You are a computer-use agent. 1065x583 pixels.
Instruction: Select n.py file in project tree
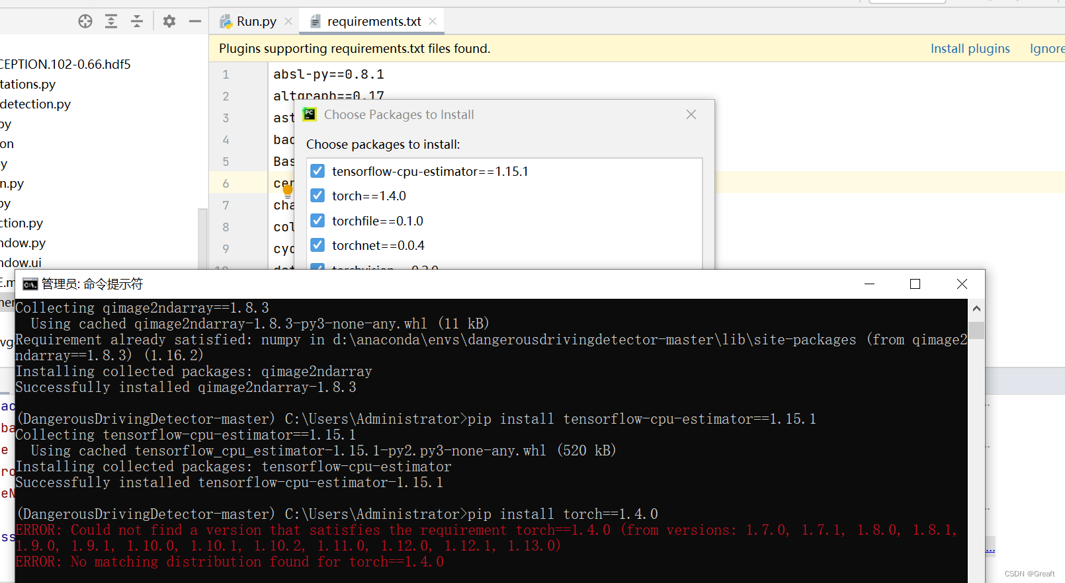[x=12, y=183]
